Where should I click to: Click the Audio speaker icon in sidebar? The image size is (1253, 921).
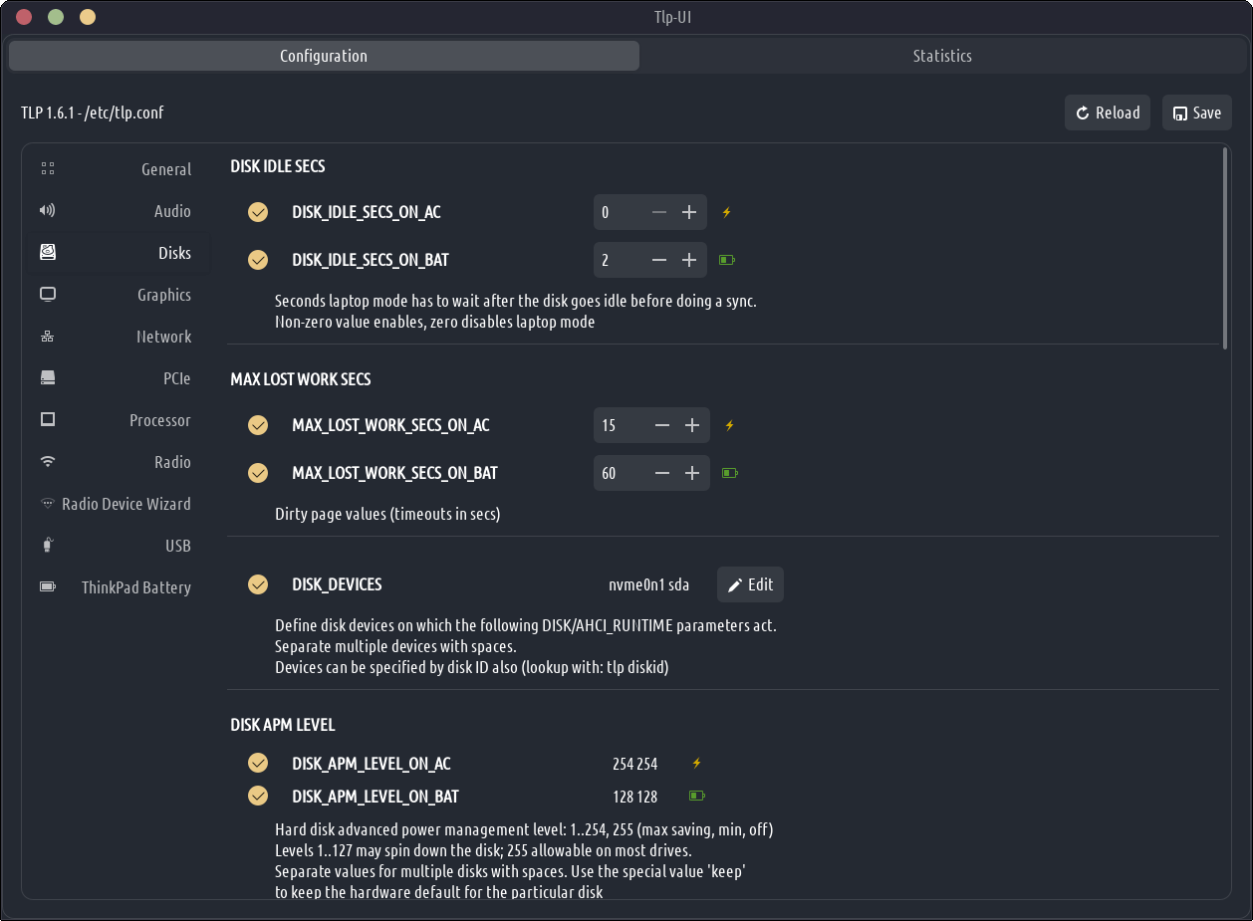click(x=48, y=211)
